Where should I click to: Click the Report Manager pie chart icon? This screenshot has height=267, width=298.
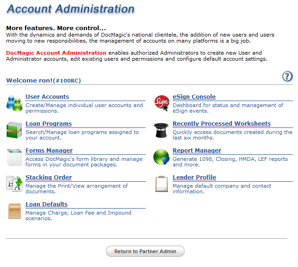pyautogui.click(x=161, y=157)
